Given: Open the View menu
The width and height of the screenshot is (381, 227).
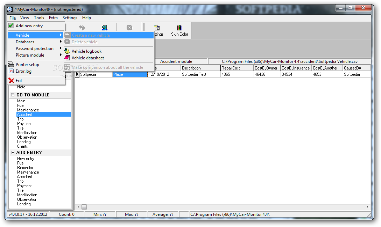Looking at the screenshot, I should tap(24, 18).
